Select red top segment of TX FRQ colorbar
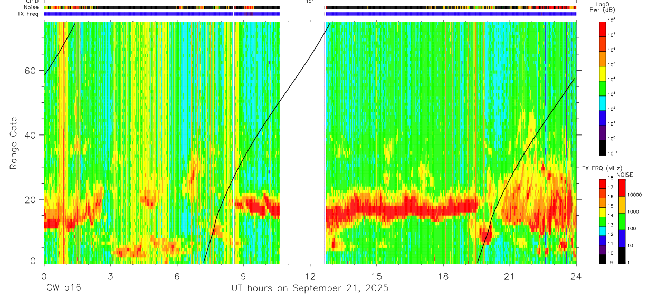Image resolution: width=648 pixels, height=299 pixels. click(603, 184)
